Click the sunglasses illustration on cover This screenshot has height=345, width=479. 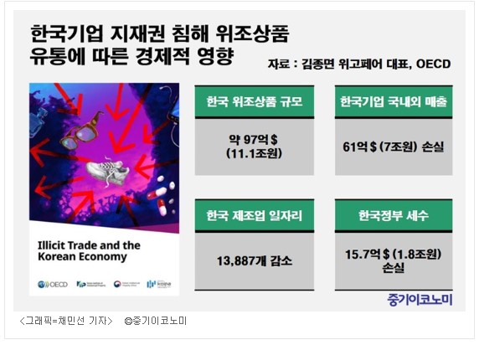click(81, 131)
